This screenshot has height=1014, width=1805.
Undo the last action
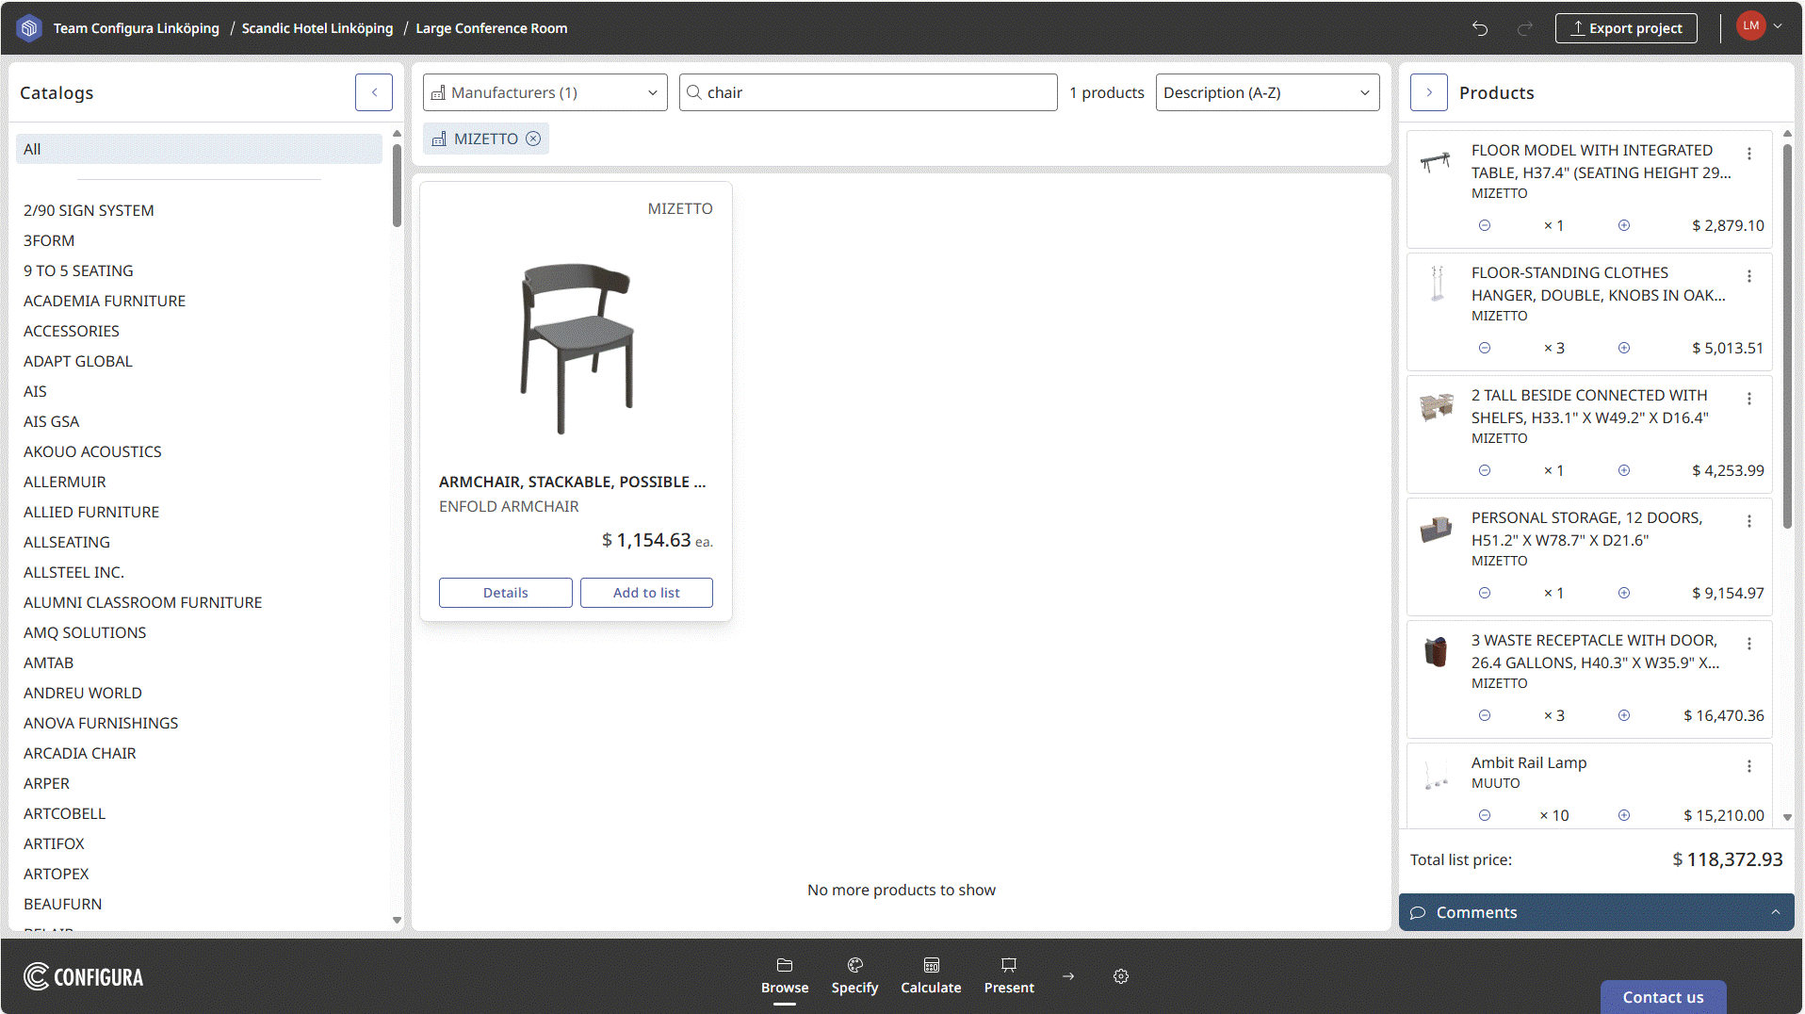coord(1480,28)
